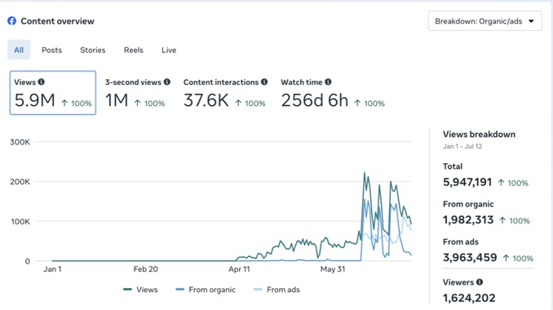The width and height of the screenshot is (553, 310).
Task: Click the May 31 axis date marker
Action: pyautogui.click(x=333, y=269)
